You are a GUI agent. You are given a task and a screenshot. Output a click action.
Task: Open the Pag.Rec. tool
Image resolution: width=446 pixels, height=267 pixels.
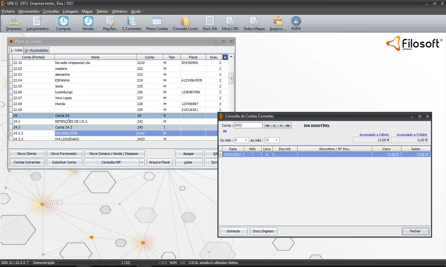pyautogui.click(x=110, y=23)
